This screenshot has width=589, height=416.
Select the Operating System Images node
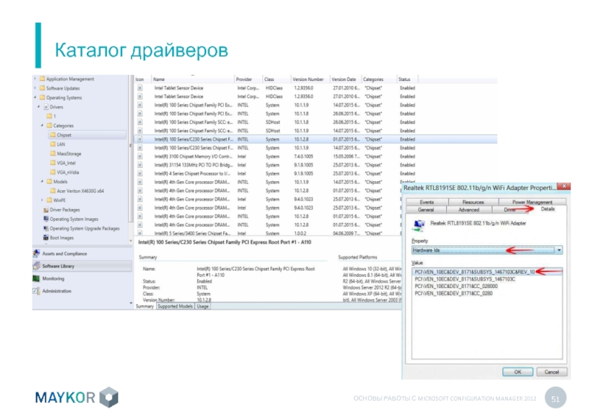pos(74,219)
